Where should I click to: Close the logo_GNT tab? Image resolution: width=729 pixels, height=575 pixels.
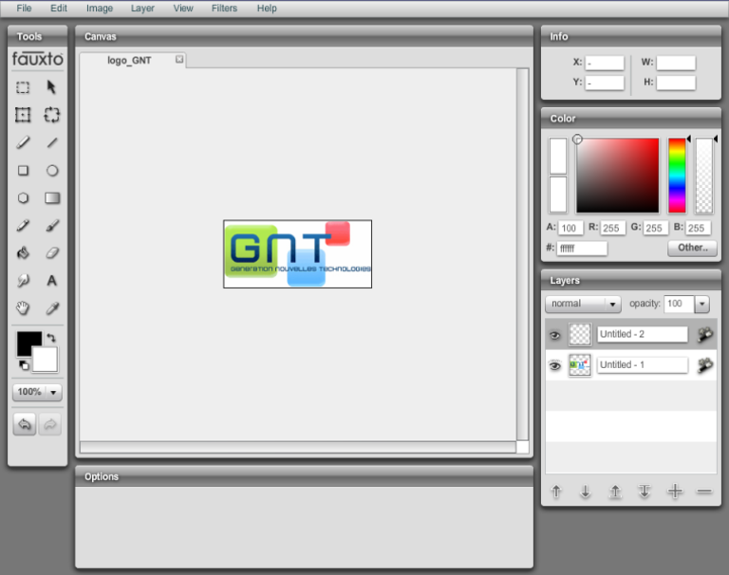[x=179, y=60]
